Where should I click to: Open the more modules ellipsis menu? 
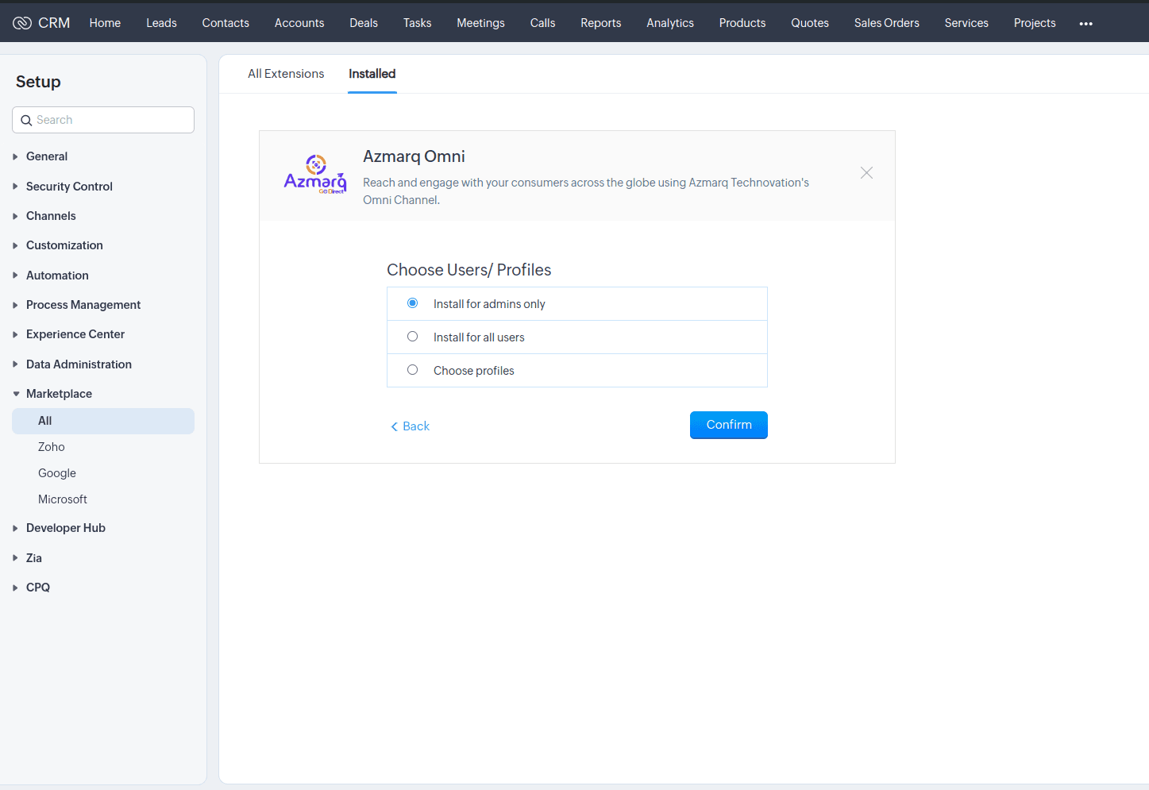pyautogui.click(x=1085, y=24)
